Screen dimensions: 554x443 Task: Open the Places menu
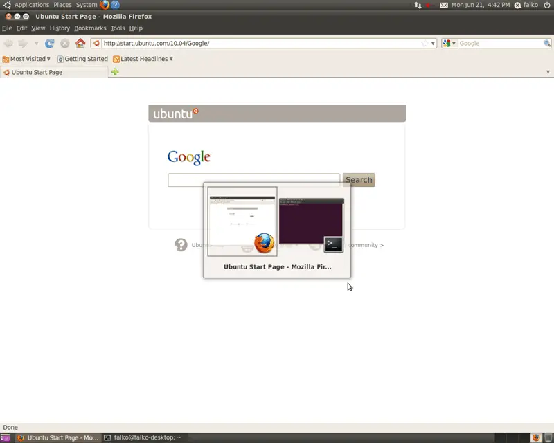point(62,5)
